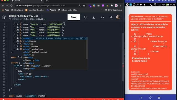Open the Extensions puzzle-piece menu

(112, 6)
